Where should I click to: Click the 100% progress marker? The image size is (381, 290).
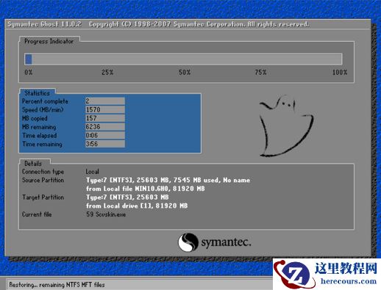[x=340, y=73]
